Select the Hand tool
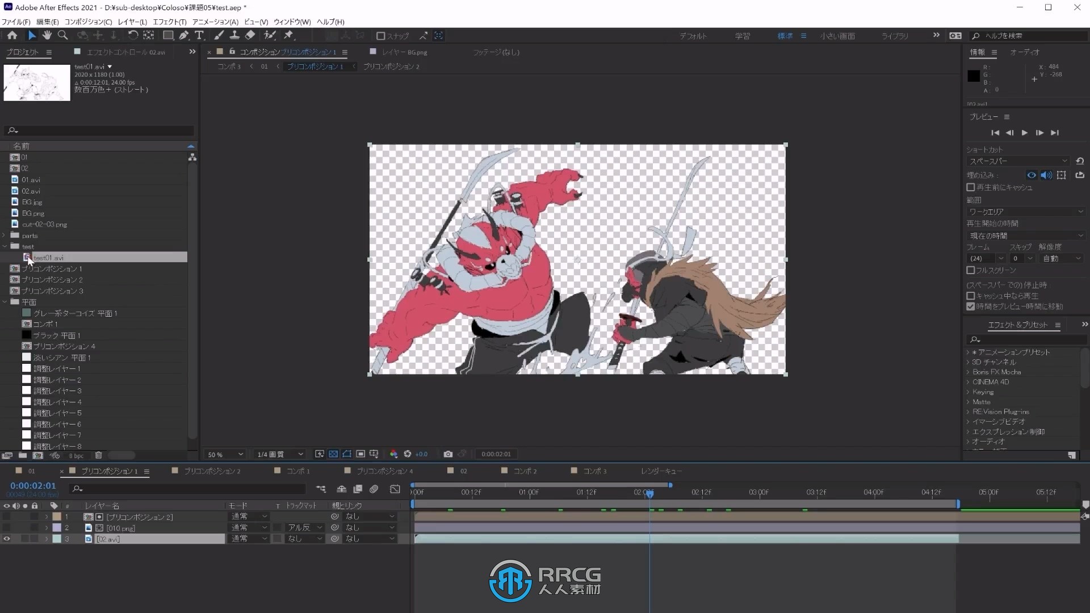The height and width of the screenshot is (613, 1090). click(x=47, y=35)
